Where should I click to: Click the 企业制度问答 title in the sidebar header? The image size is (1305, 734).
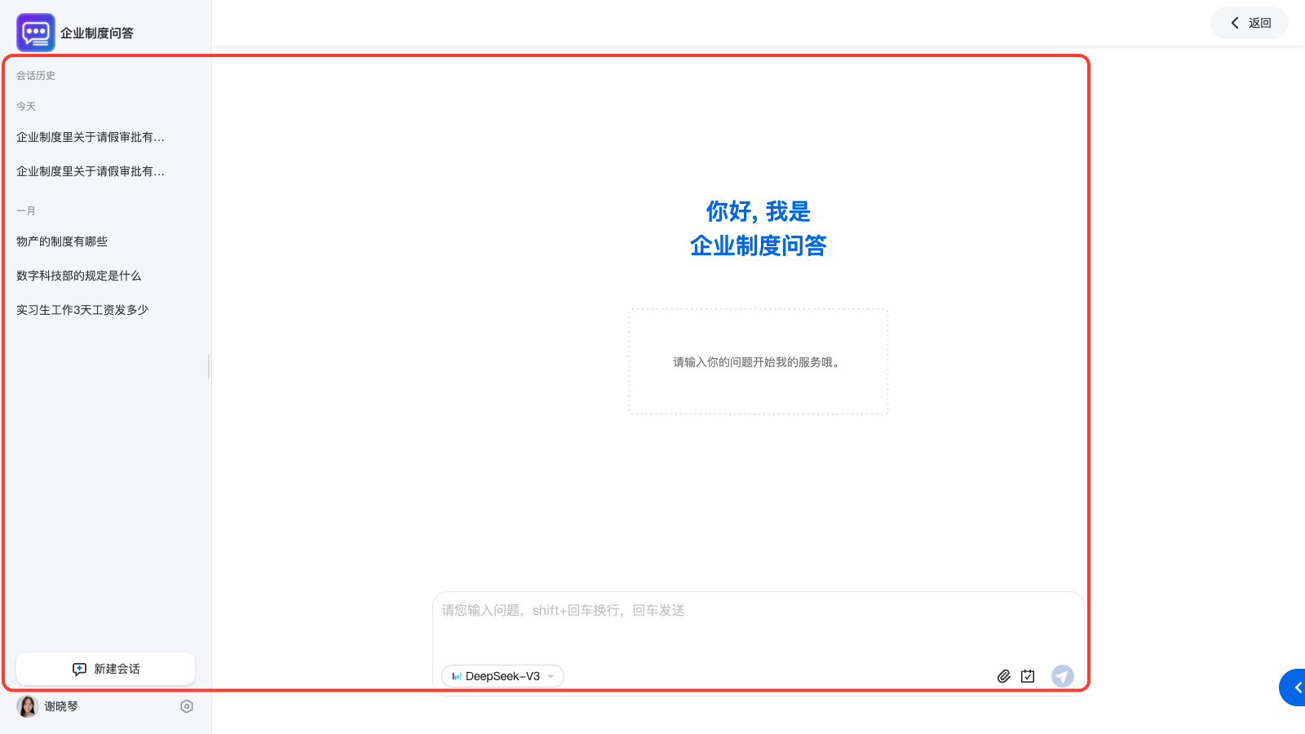click(97, 33)
